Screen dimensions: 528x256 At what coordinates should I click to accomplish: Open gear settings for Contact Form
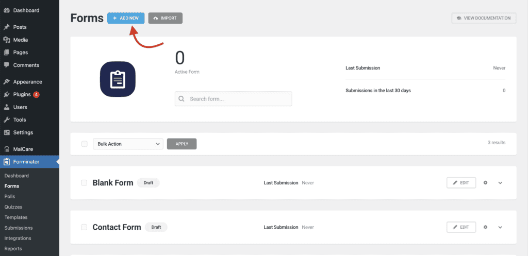[x=485, y=227]
